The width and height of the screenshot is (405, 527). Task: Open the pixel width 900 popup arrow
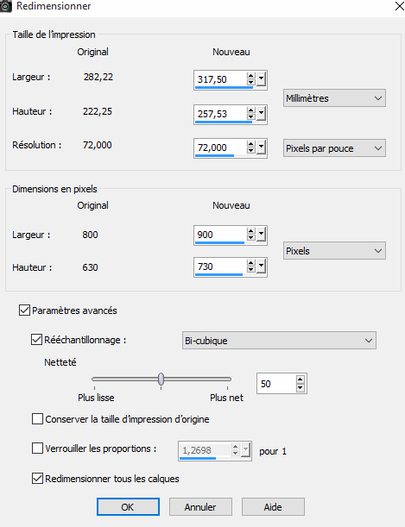click(261, 235)
